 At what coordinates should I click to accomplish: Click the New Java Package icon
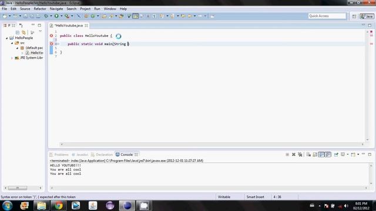[86, 16]
